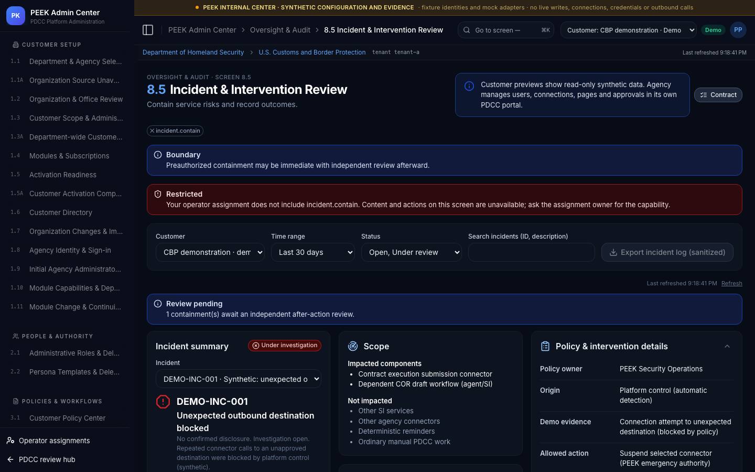
Task: Click Oversight & Audit breadcrumb
Action: 280,30
